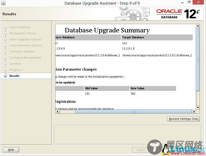This screenshot has height=156, width=206.
Task: Click the vertical scrollbar thumb
Action: click(x=198, y=59)
